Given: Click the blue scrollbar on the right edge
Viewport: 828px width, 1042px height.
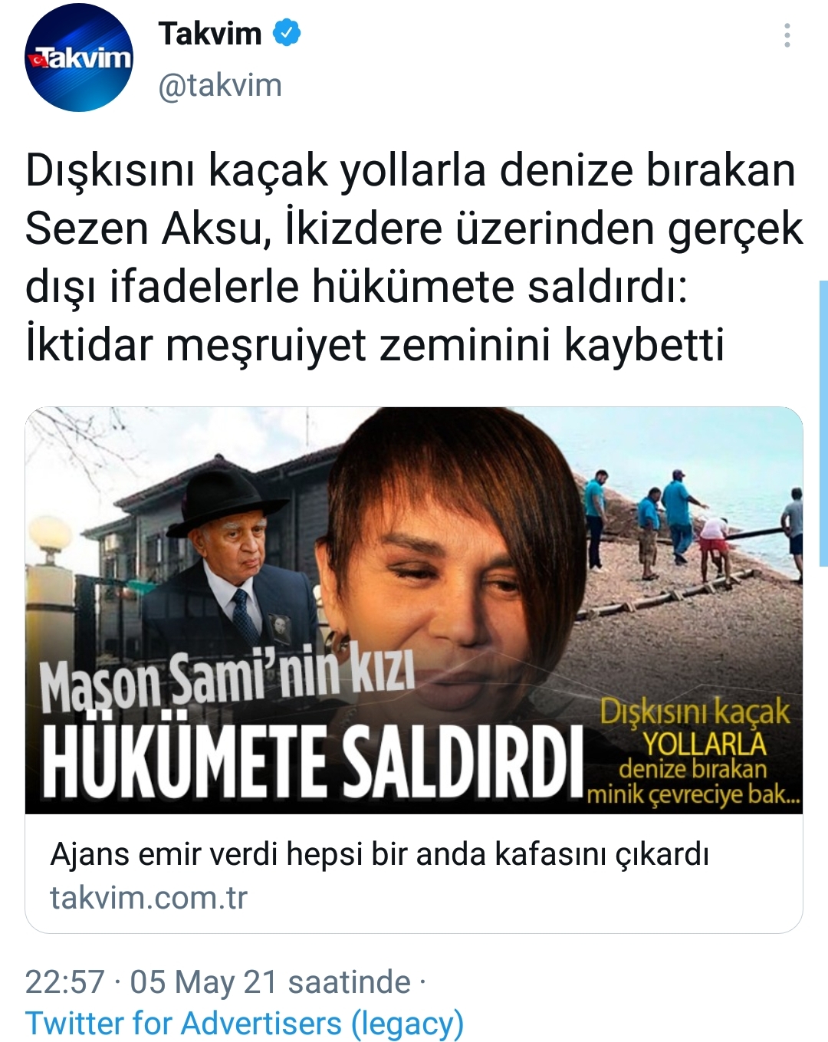Looking at the screenshot, I should pos(823,423).
